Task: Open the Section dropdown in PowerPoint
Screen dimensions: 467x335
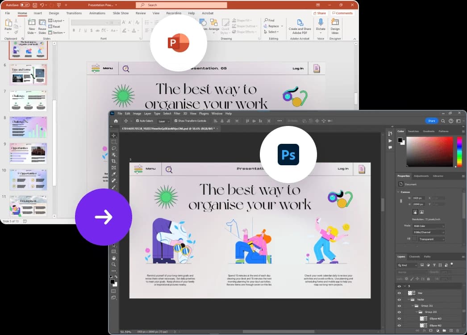Action: pyautogui.click(x=57, y=33)
